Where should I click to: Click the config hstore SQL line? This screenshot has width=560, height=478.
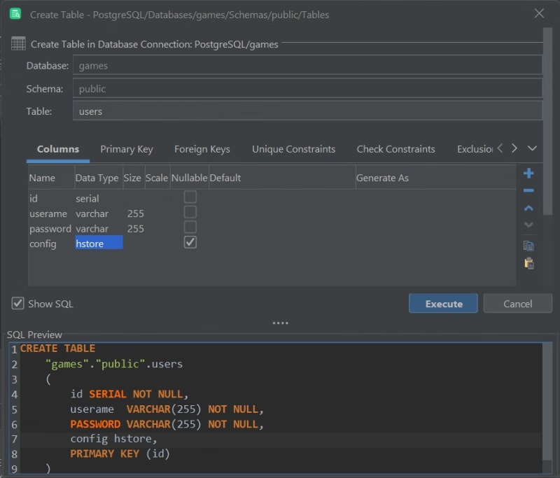pyautogui.click(x=113, y=439)
